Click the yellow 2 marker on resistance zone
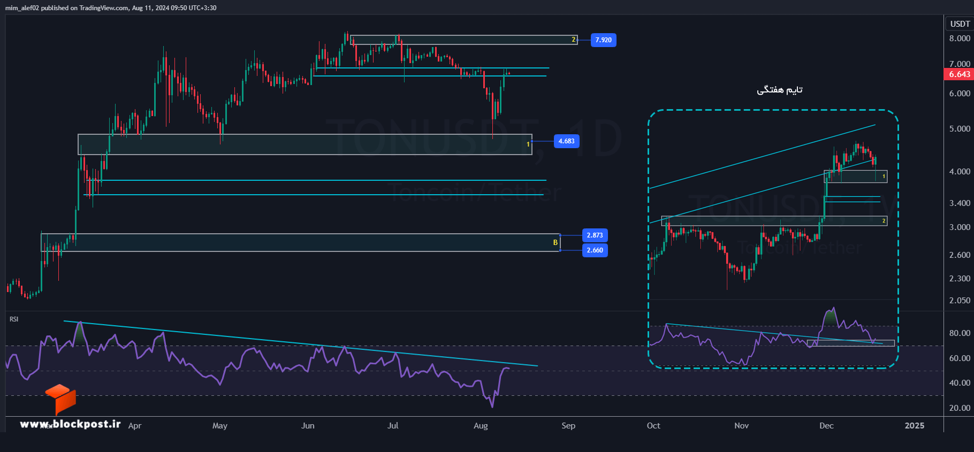This screenshot has width=974, height=452. (x=573, y=40)
